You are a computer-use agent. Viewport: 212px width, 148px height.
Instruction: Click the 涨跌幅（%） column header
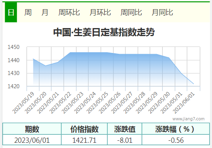pos(176,129)
